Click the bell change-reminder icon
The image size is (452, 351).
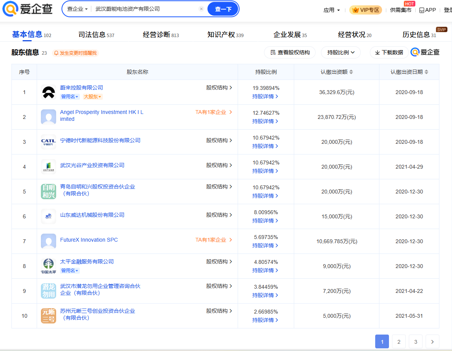tap(56, 53)
